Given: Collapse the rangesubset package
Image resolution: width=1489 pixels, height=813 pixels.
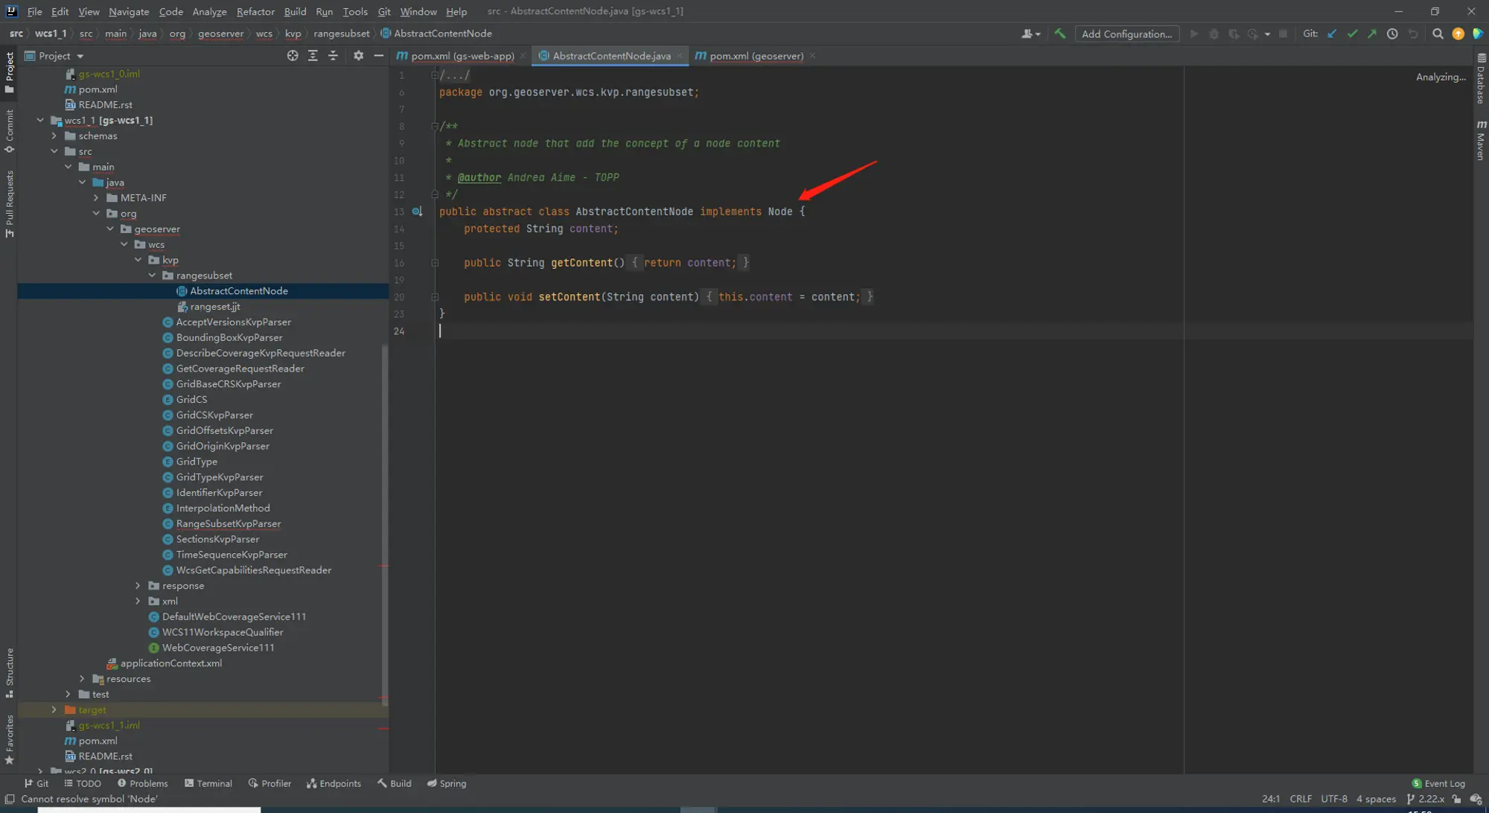Looking at the screenshot, I should tap(152, 275).
